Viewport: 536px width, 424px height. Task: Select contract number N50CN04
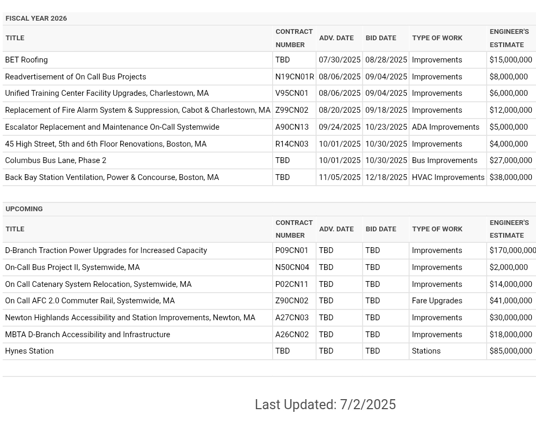[292, 267]
